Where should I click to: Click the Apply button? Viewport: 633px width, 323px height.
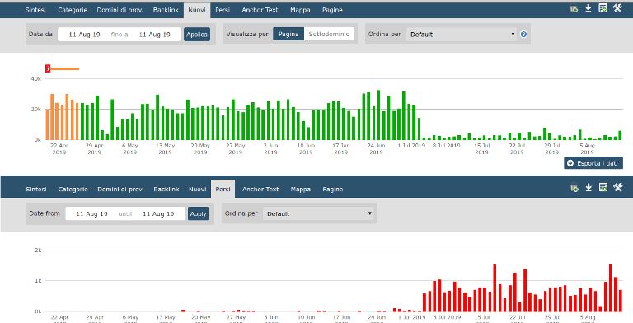[x=198, y=213]
